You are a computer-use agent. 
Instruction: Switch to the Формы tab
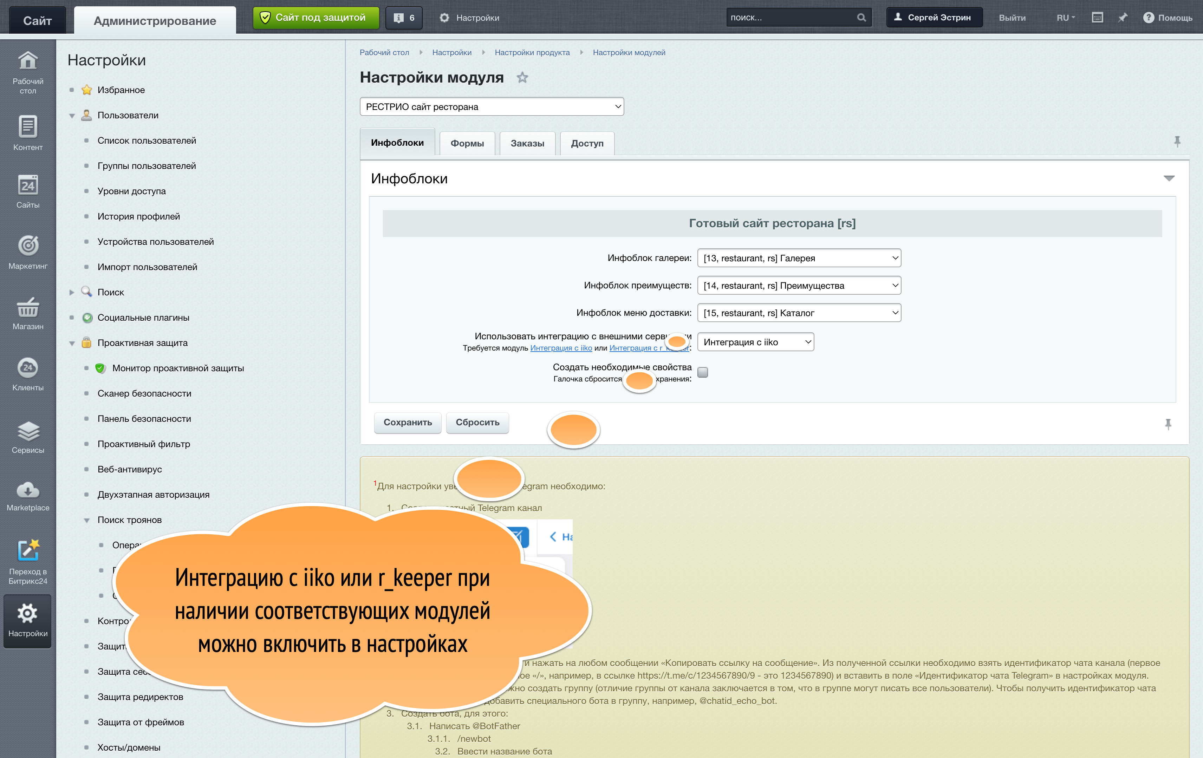tap(467, 143)
